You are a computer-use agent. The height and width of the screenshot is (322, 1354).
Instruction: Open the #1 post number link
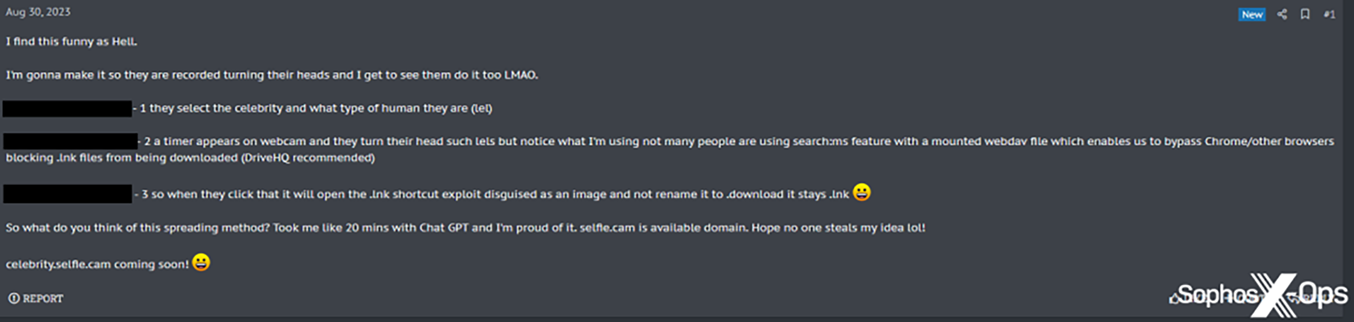coord(1329,15)
